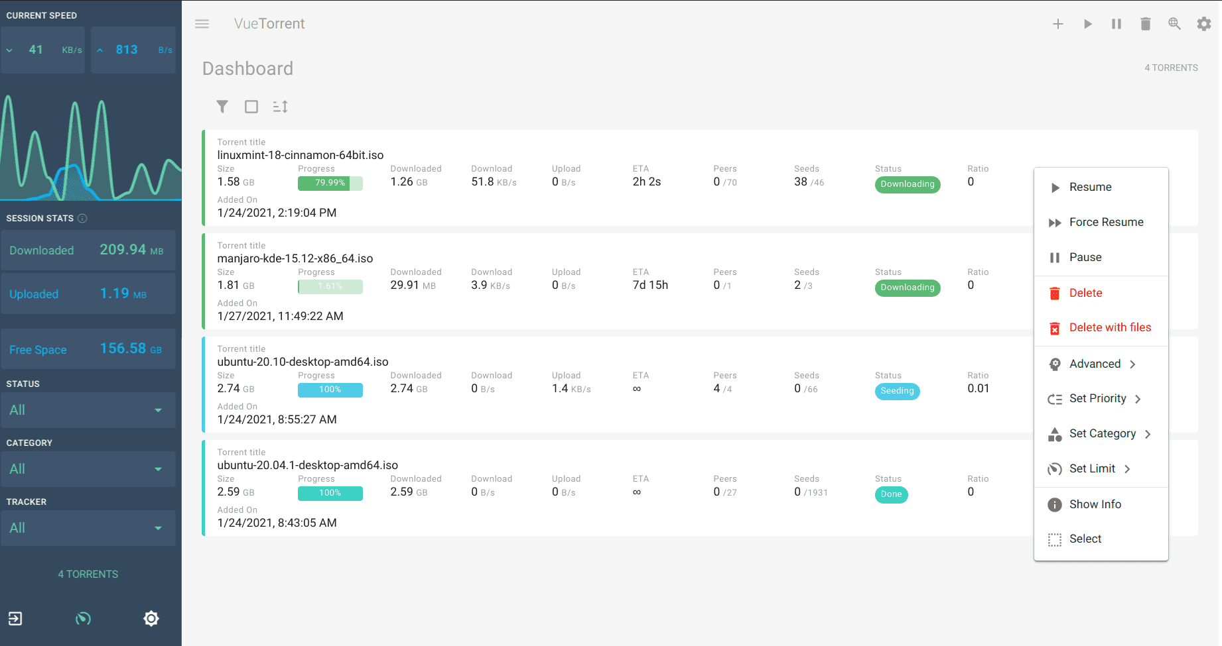The height and width of the screenshot is (646, 1222).
Task: Click the pause all icon in top bar
Action: pos(1117,24)
